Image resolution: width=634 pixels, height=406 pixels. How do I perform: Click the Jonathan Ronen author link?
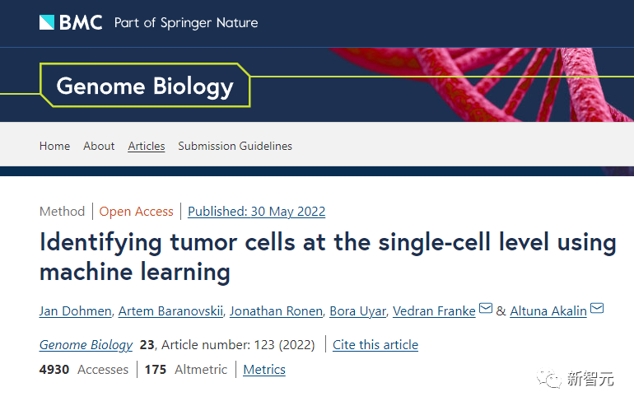[274, 310]
